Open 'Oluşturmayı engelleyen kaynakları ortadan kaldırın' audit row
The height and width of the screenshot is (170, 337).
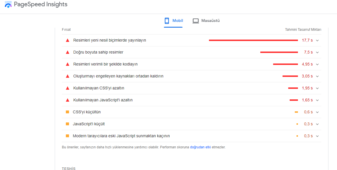[118, 76]
